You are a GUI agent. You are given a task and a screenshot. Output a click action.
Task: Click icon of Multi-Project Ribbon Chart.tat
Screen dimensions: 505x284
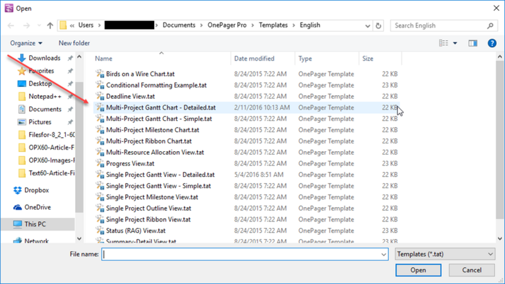click(100, 141)
